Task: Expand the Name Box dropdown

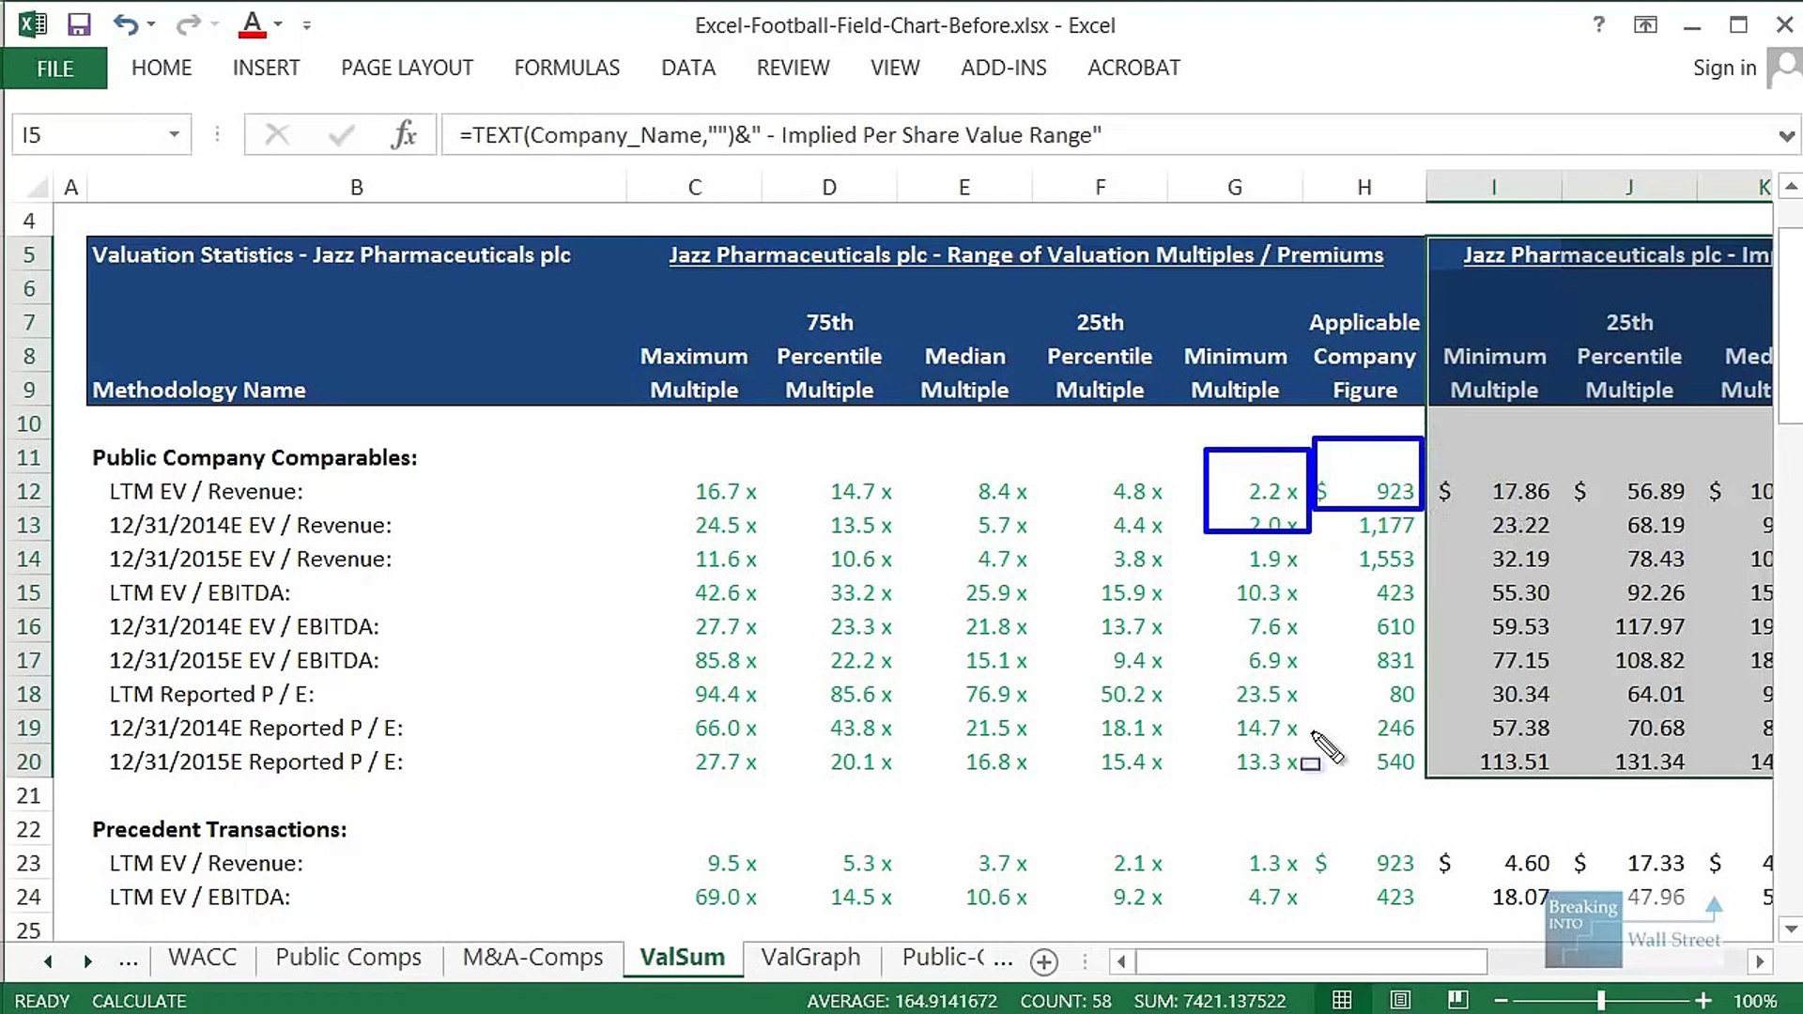Action: (174, 135)
